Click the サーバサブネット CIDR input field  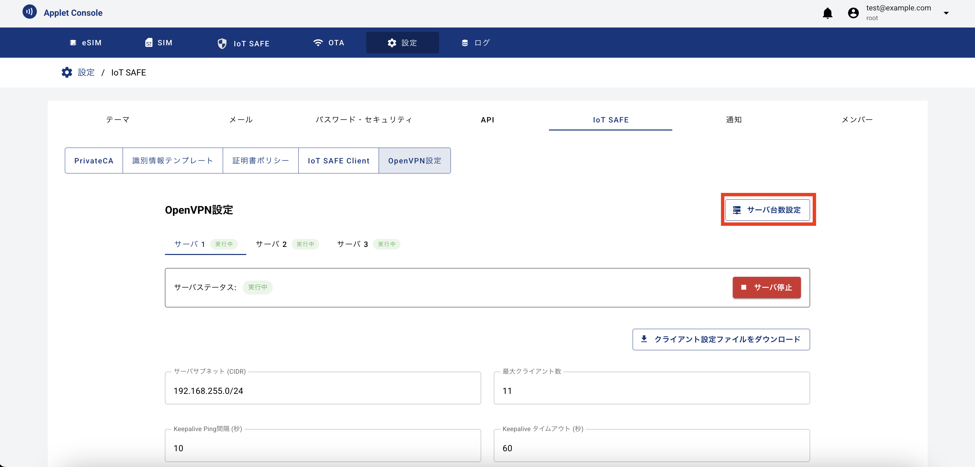(x=323, y=391)
